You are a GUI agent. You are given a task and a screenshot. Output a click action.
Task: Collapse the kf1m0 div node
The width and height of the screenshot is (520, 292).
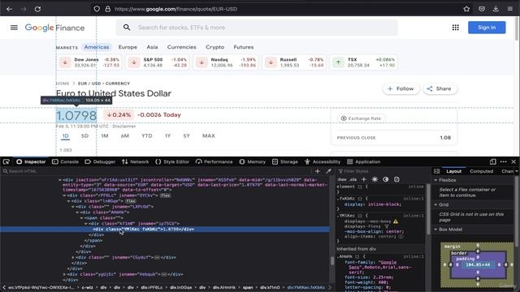click(85, 224)
